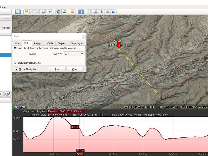The width and height of the screenshot is (208, 156).
Task: Open the planet switcher dropdown
Action: [x=73, y=12]
